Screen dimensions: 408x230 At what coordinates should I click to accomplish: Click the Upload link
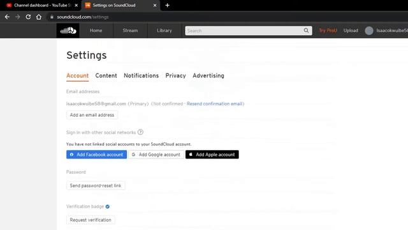[x=351, y=31]
